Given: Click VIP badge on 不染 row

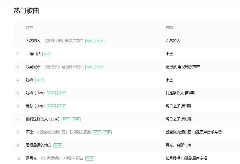Looking at the screenshot, I should [107, 132].
